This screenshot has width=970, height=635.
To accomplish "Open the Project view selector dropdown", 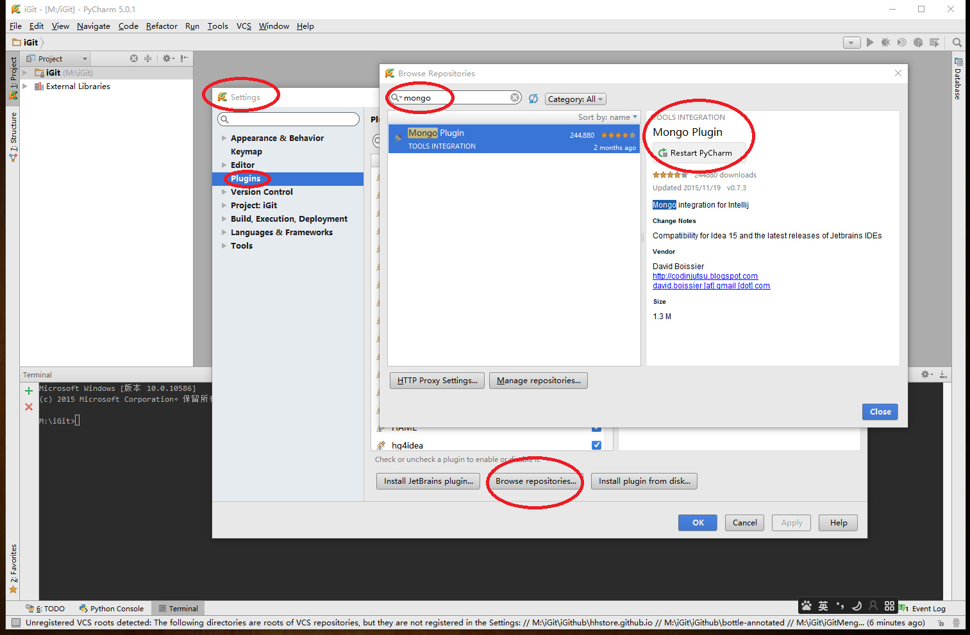I will click(x=56, y=58).
